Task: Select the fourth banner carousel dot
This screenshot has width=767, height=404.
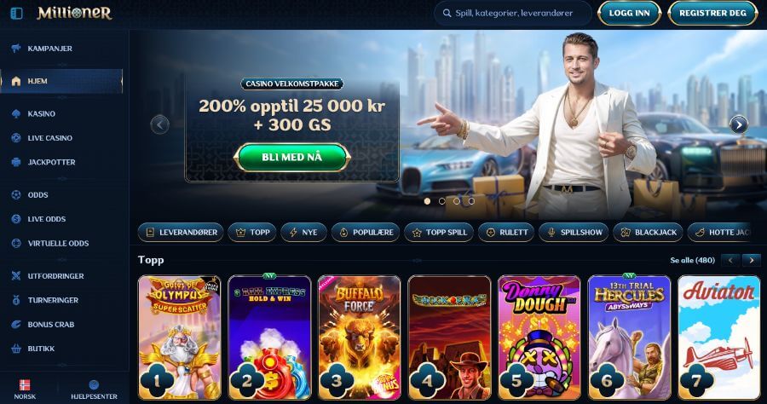Action: pyautogui.click(x=471, y=201)
